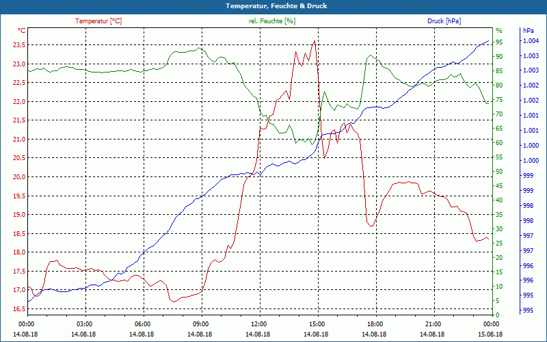Click the °C unit label on temperature axis
Viewport: 547px width, 342px height.
point(21,31)
